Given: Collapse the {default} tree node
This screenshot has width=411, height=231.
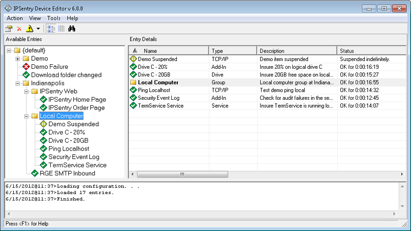Looking at the screenshot, I should pos(10,50).
